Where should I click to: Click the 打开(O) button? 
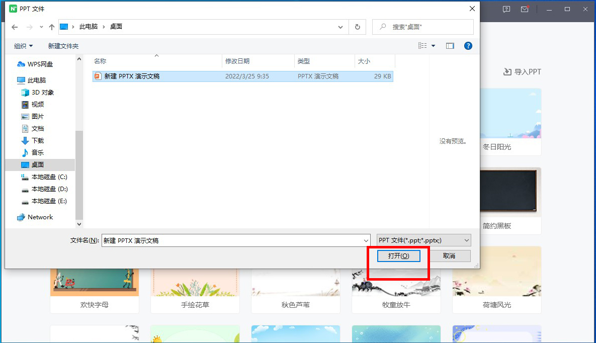click(x=398, y=255)
